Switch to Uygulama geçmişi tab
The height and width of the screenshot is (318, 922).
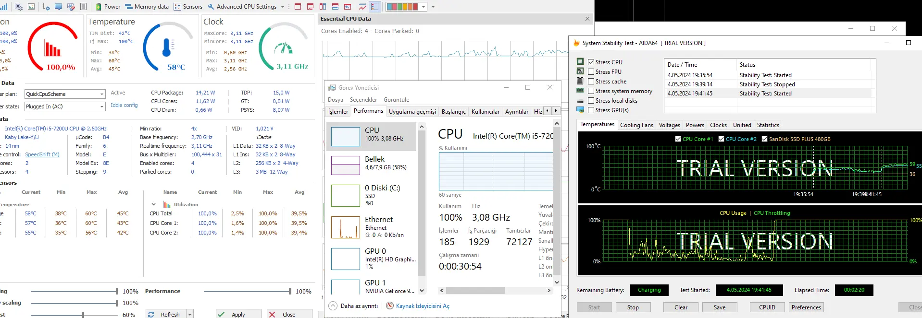412,111
